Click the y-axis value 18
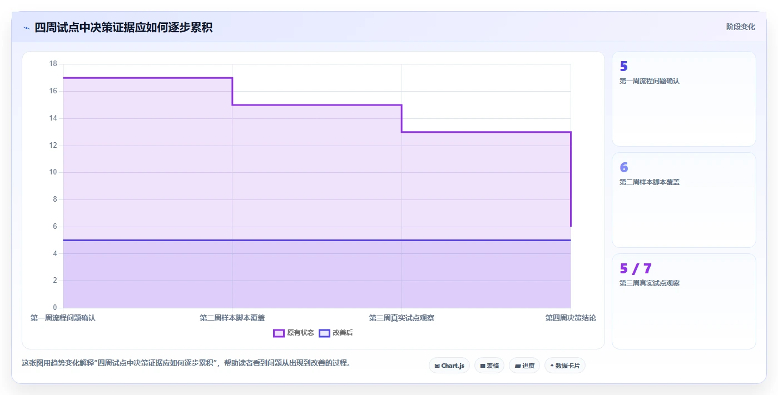This screenshot has width=778, height=395. point(53,64)
